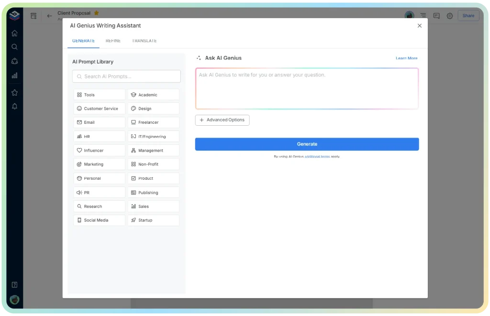
Task: Open the Learn More link
Action: [407, 58]
